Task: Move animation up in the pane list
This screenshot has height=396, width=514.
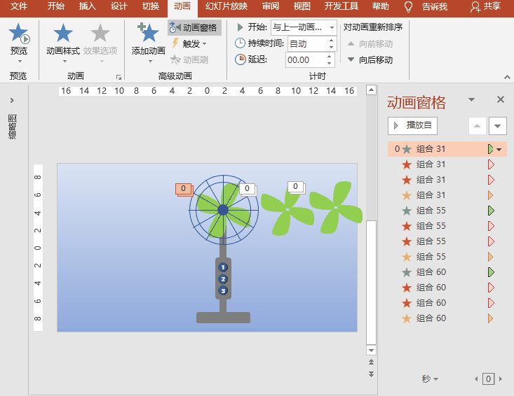Action: pyautogui.click(x=478, y=126)
